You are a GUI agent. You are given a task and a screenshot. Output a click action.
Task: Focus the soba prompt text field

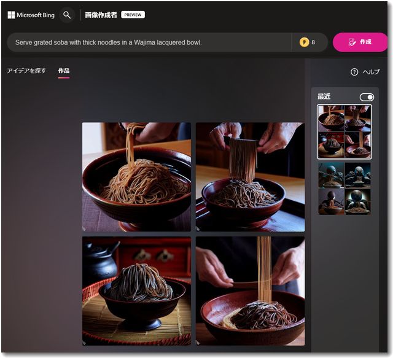pyautogui.click(x=149, y=42)
